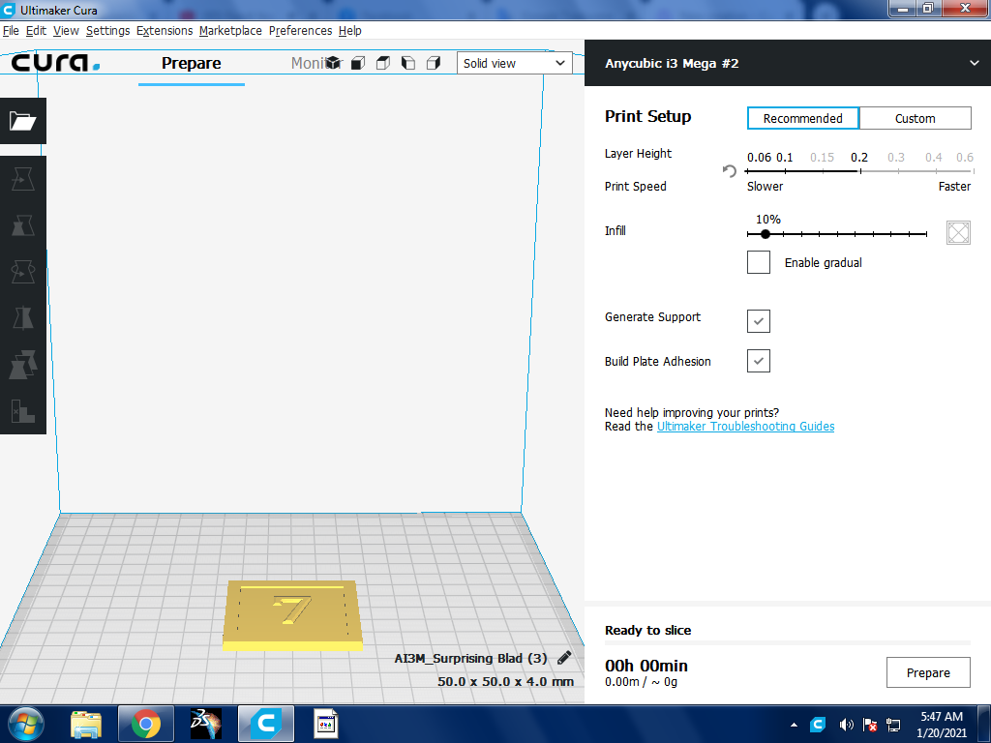The image size is (991, 743).
Task: Open the Ultimaker Troubleshooting Guides link
Action: coord(746,427)
